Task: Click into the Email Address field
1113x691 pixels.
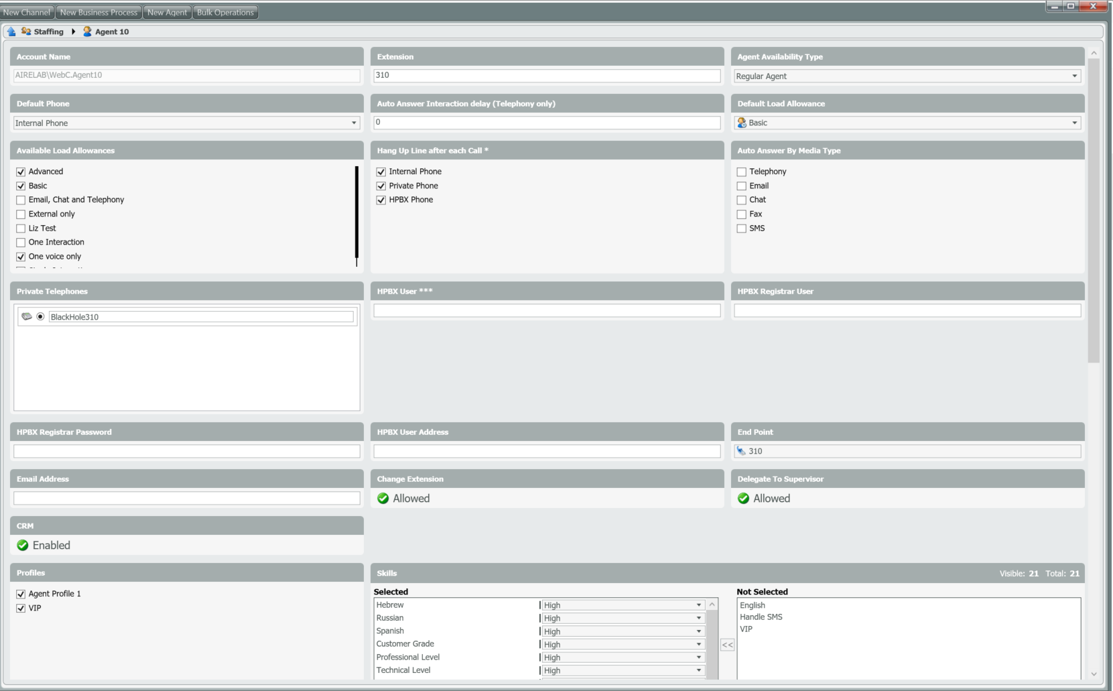Action: 186,499
